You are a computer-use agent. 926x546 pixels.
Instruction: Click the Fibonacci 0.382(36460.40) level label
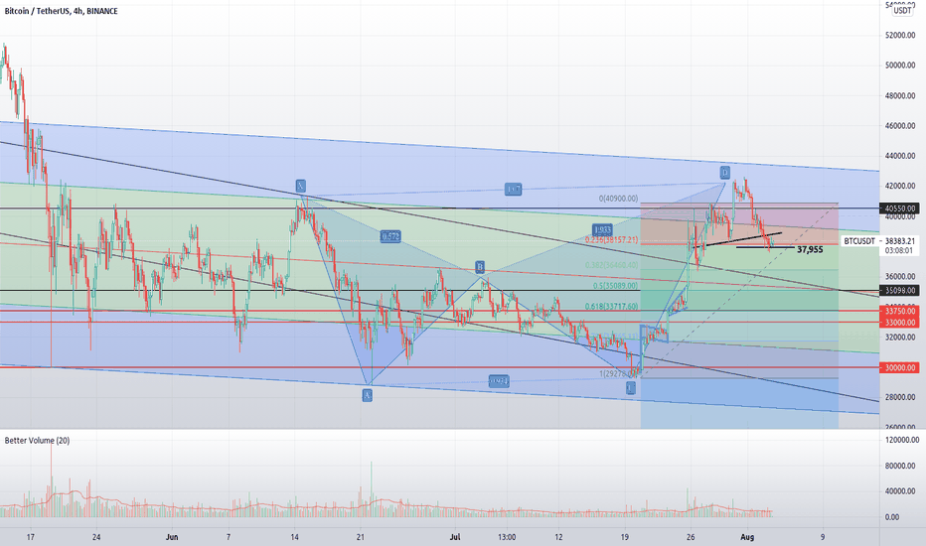pos(612,266)
